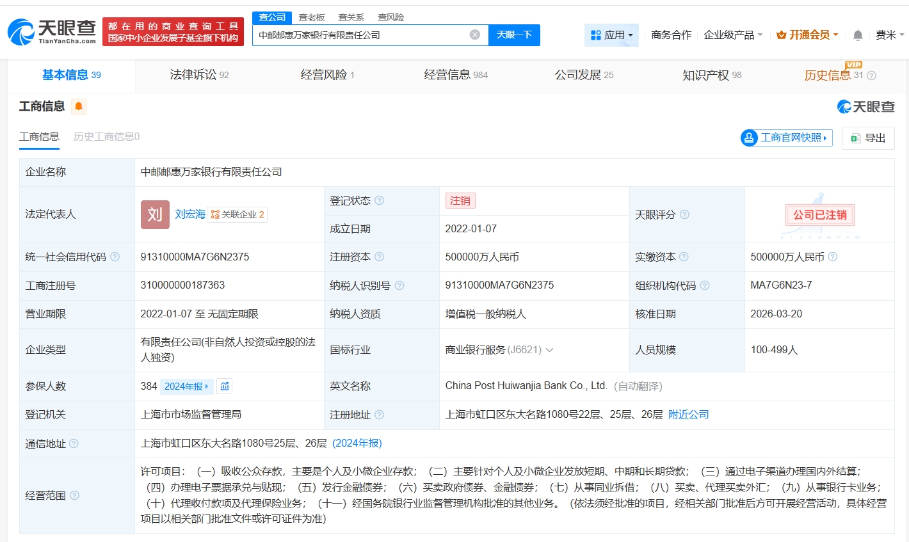Click the help icon beside 天眼评分

coord(684,215)
